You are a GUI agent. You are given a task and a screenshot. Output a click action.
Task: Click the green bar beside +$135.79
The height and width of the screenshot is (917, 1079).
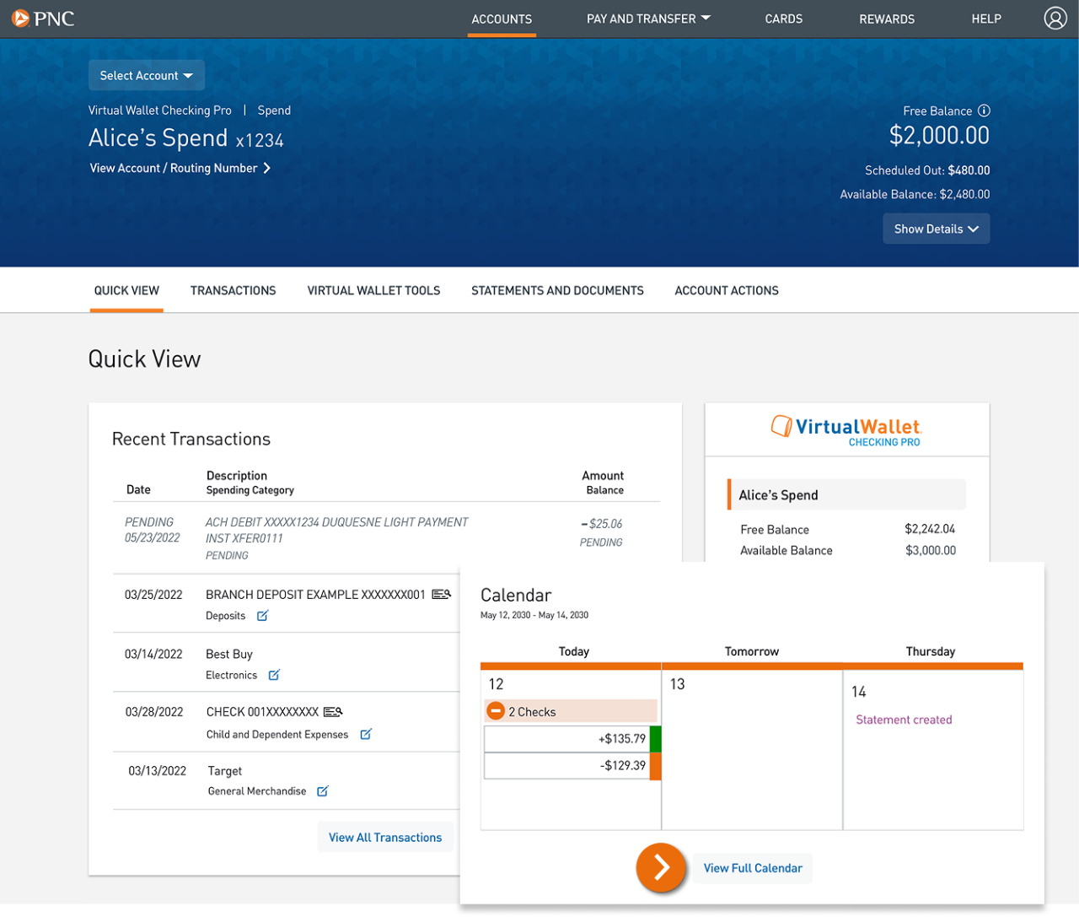[657, 738]
